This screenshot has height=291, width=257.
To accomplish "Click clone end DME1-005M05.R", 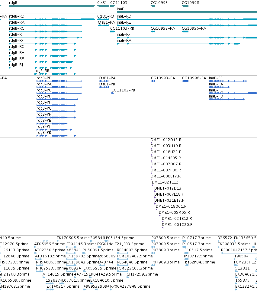I will (x=175, y=213).
